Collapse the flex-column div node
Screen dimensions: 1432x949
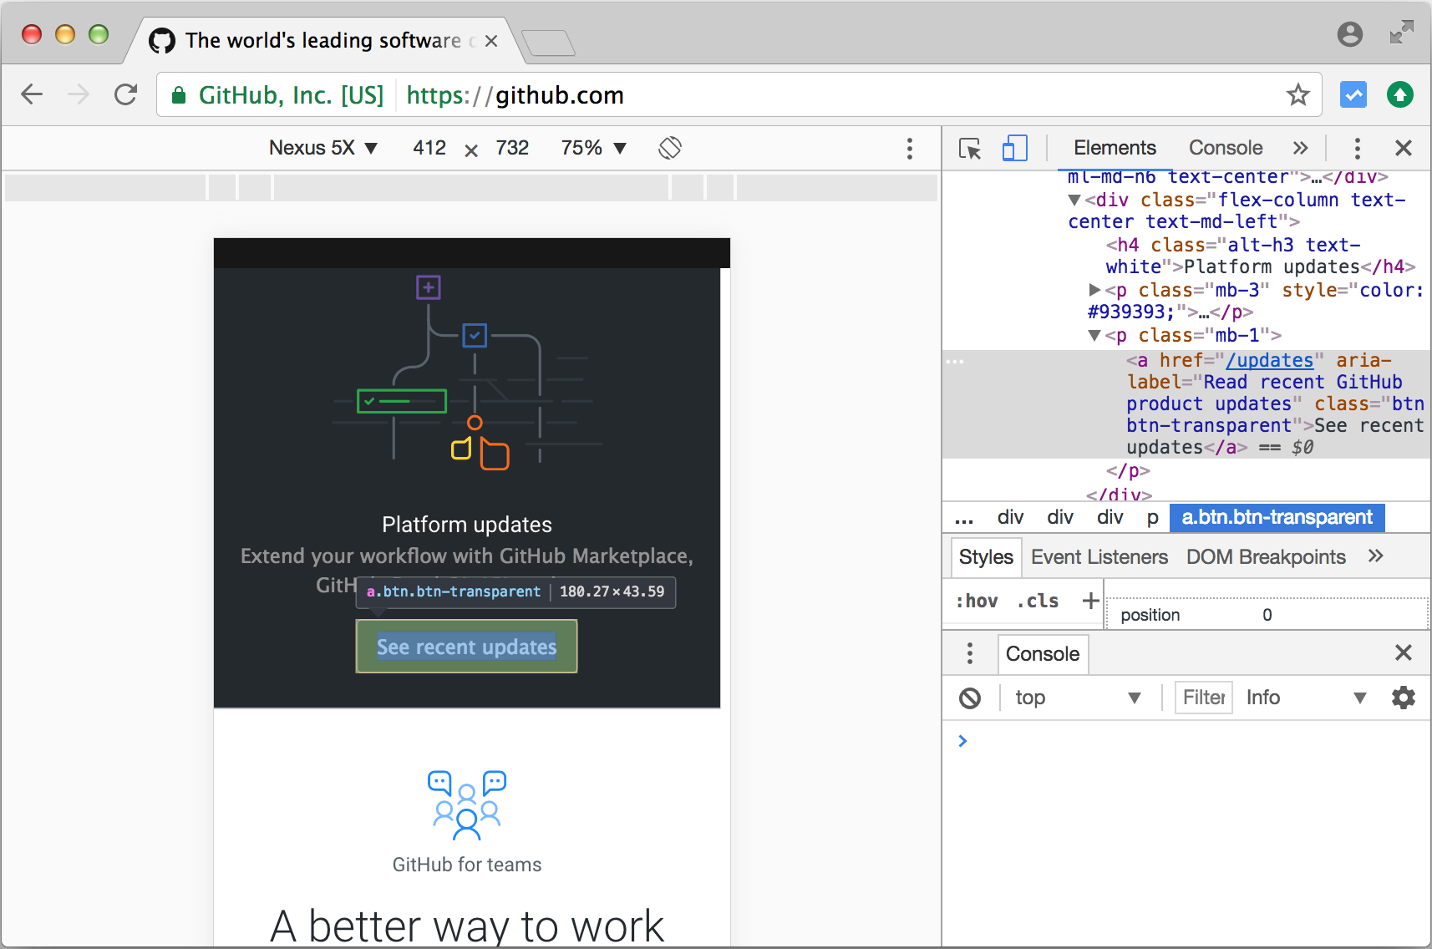pyautogui.click(x=1074, y=200)
